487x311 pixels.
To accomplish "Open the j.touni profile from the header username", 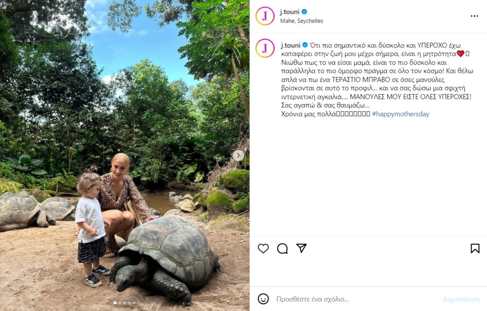I will point(290,12).
